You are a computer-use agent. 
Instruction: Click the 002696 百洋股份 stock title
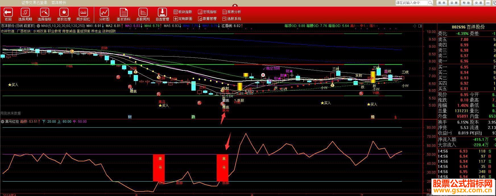(x=468, y=27)
